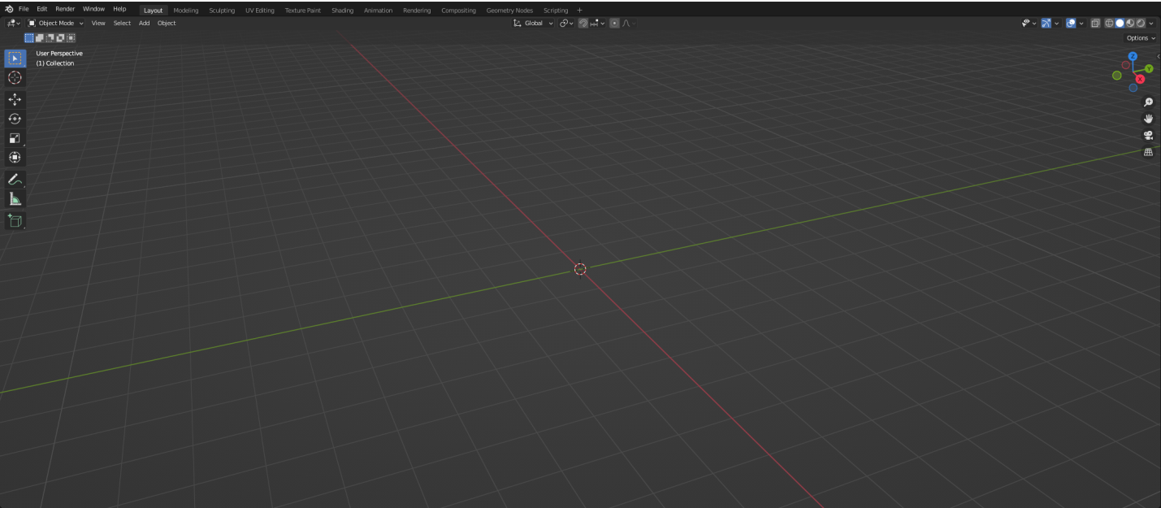Set selection mode to new selection
This screenshot has height=508, width=1161.
click(x=29, y=37)
